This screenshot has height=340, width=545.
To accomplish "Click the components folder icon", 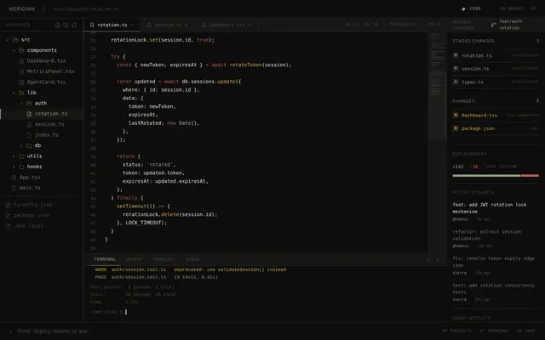I will pyautogui.click(x=21, y=50).
